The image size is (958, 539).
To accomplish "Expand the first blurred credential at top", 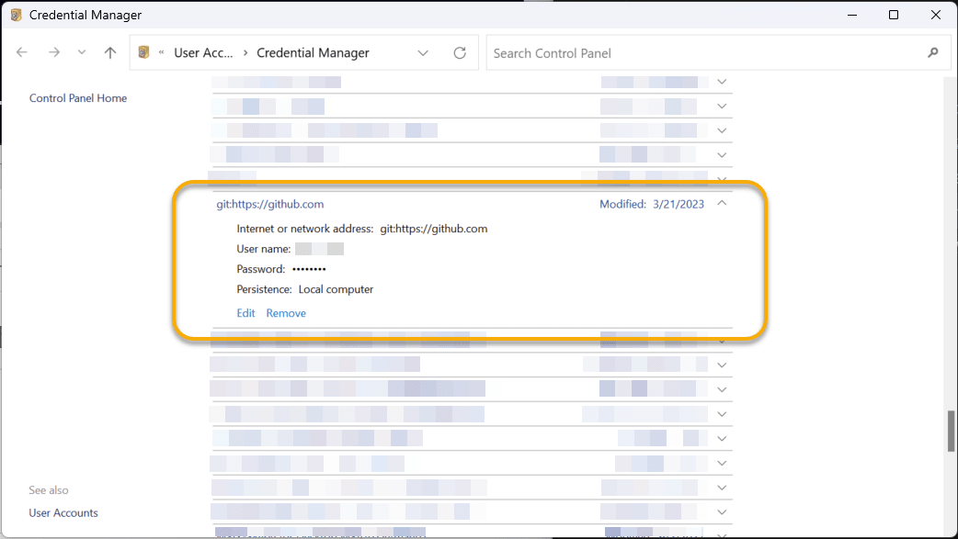I will (x=722, y=82).
